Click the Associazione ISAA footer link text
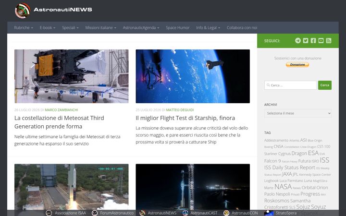This screenshot has width=346, height=216. point(70,213)
